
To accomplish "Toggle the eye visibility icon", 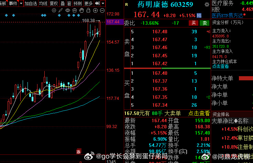I will click(68, 11).
